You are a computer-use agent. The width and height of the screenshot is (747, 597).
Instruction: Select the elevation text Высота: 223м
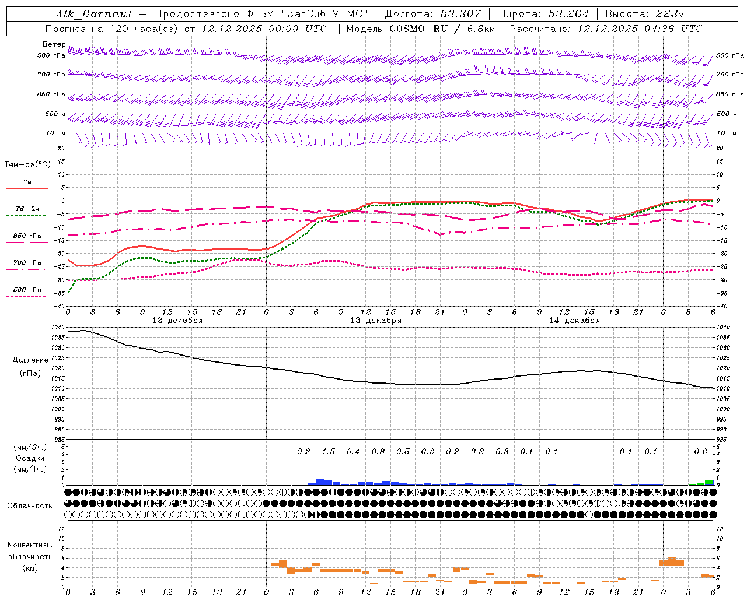(x=644, y=14)
